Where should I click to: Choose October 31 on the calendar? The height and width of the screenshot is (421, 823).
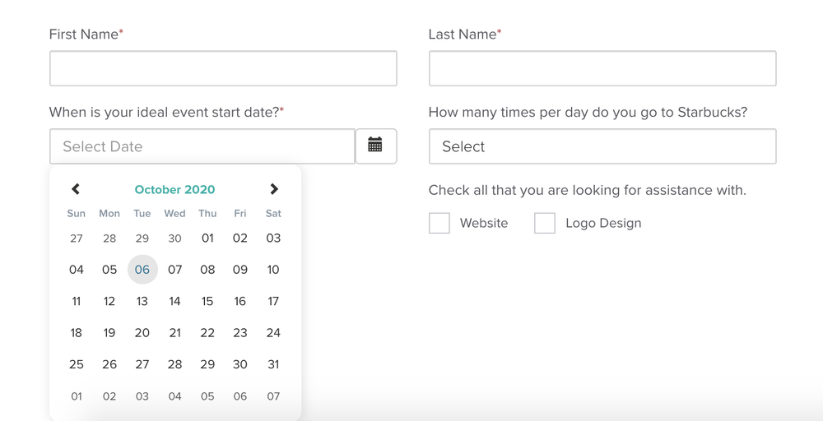coord(273,364)
